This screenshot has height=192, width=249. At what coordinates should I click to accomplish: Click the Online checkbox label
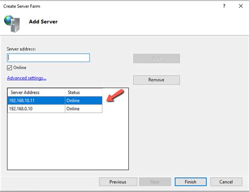tap(20, 67)
